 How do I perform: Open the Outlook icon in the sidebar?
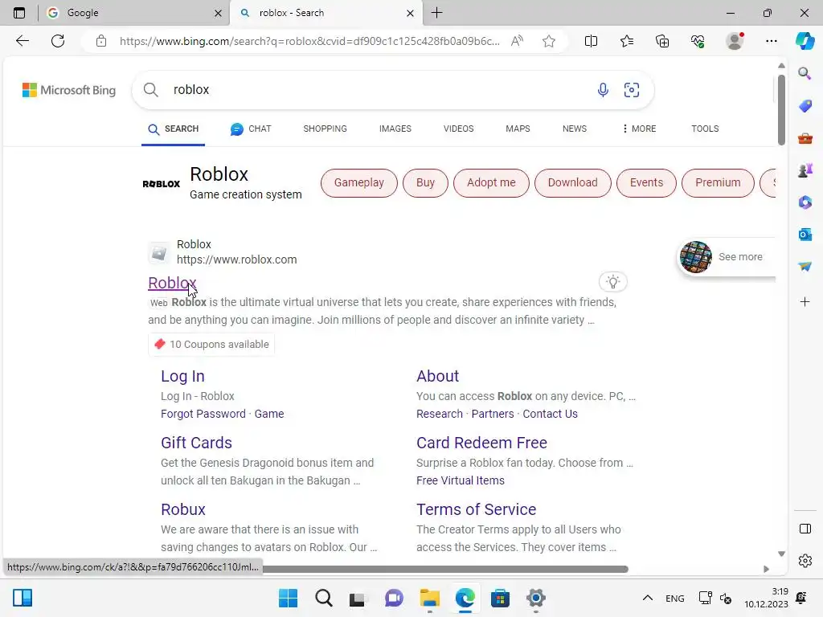tap(805, 235)
